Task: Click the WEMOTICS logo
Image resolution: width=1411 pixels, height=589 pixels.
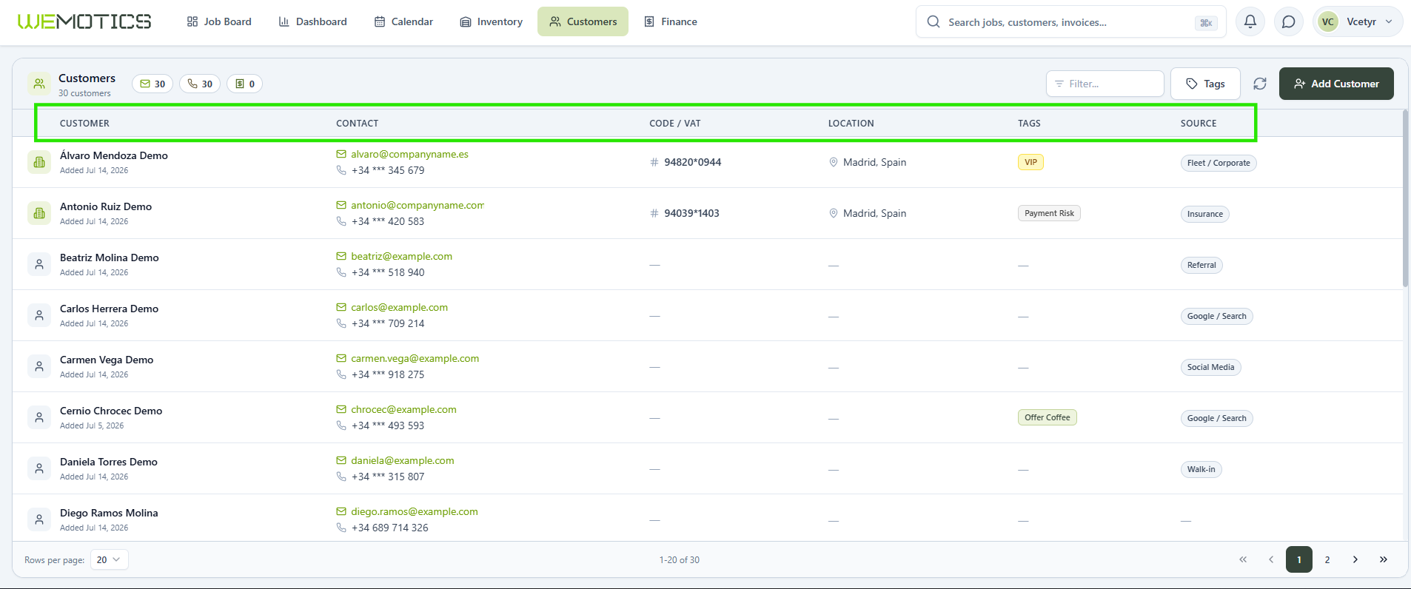Action: [x=84, y=21]
